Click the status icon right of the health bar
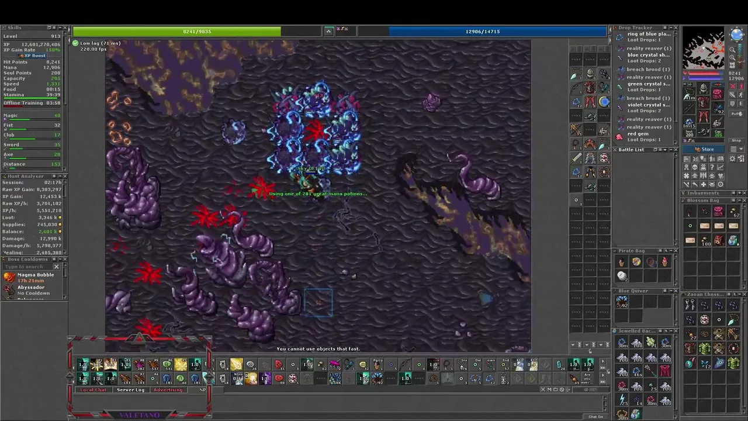This screenshot has height=421, width=748. [x=328, y=31]
